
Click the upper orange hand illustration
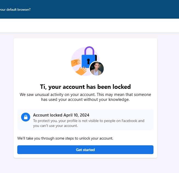(75, 63)
